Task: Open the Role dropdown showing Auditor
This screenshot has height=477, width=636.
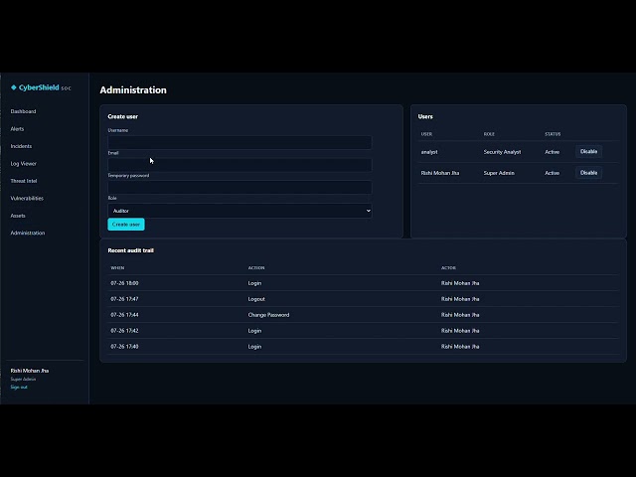Action: [x=239, y=211]
